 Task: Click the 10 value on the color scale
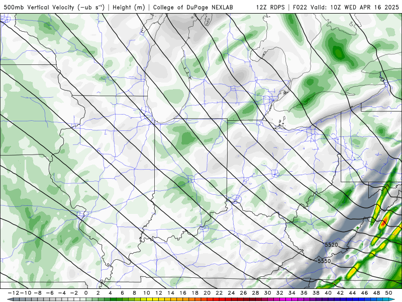(x=146, y=293)
